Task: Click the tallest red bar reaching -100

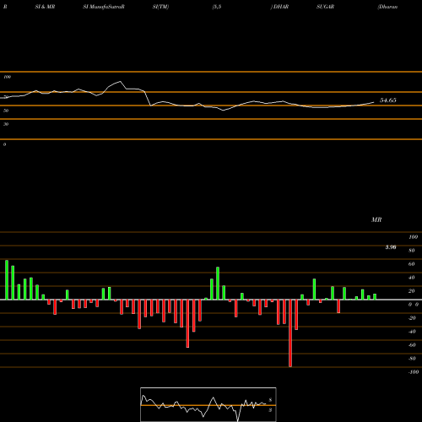Action: click(x=290, y=333)
